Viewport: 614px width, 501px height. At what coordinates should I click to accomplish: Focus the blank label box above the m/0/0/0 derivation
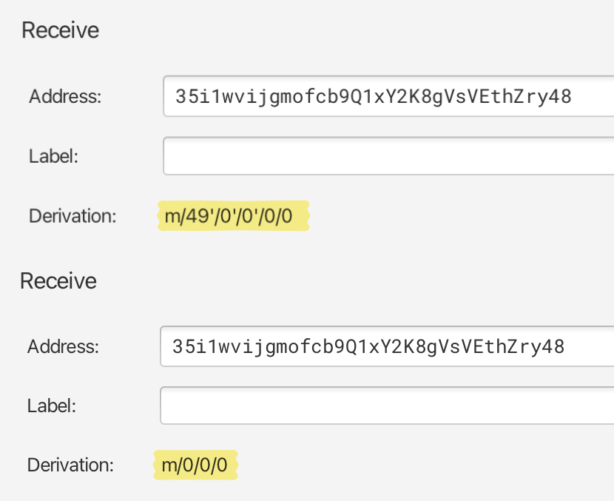386,406
